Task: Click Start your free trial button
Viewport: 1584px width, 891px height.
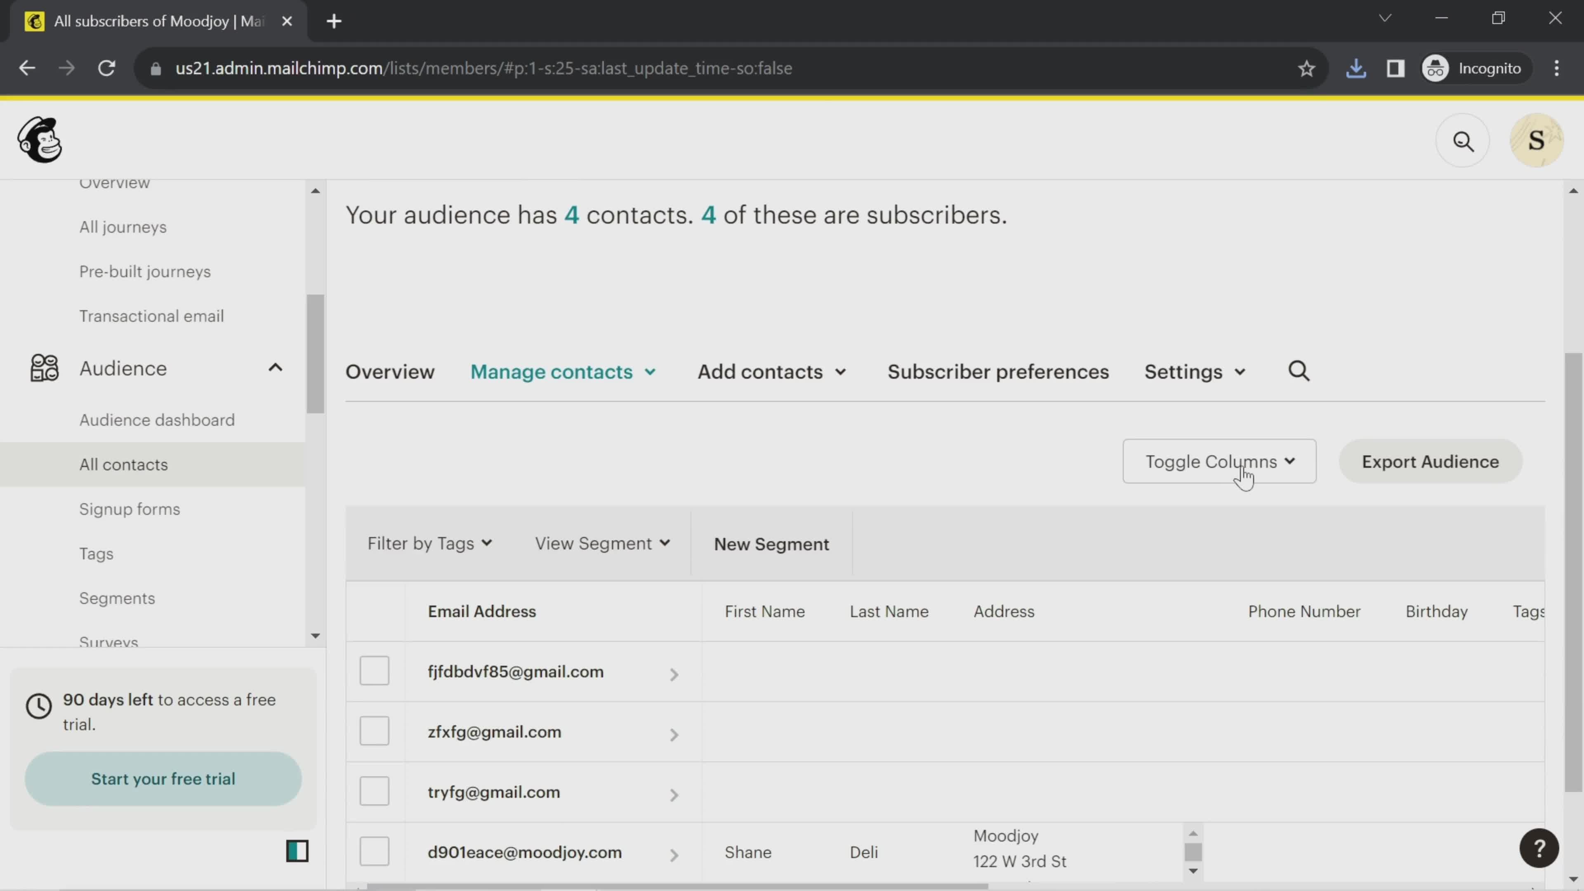Action: pyautogui.click(x=163, y=778)
